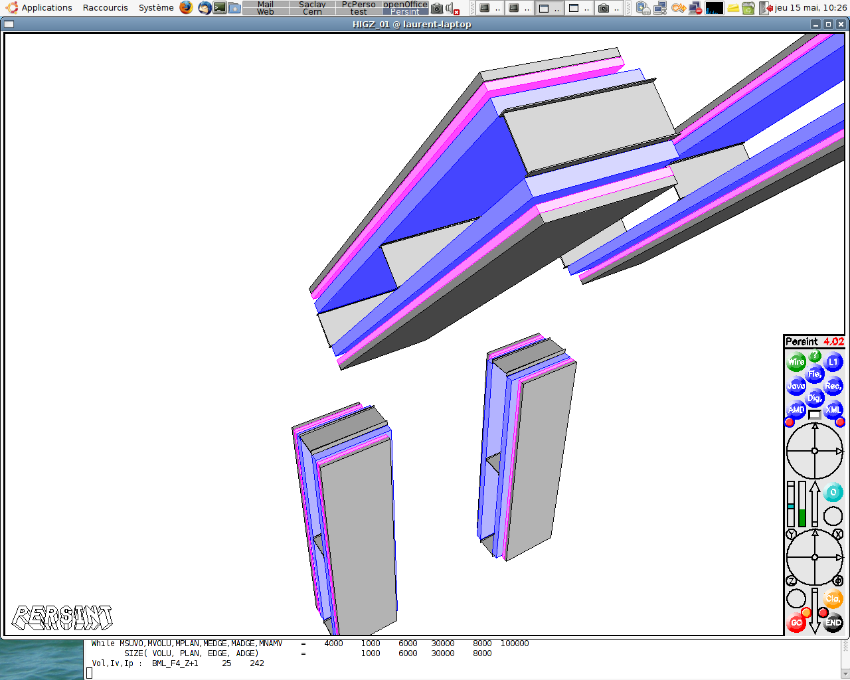Toggle the Z axis circle selector

click(x=791, y=581)
